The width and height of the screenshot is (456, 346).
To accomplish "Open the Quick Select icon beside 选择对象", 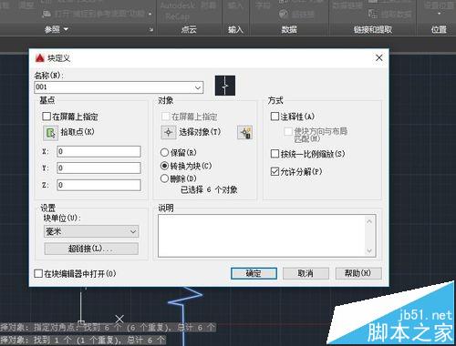I will tap(244, 132).
